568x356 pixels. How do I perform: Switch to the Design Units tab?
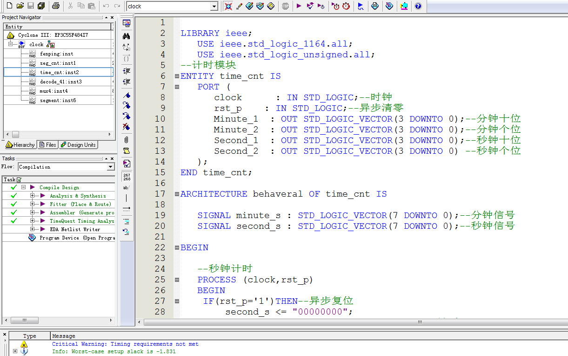78,145
